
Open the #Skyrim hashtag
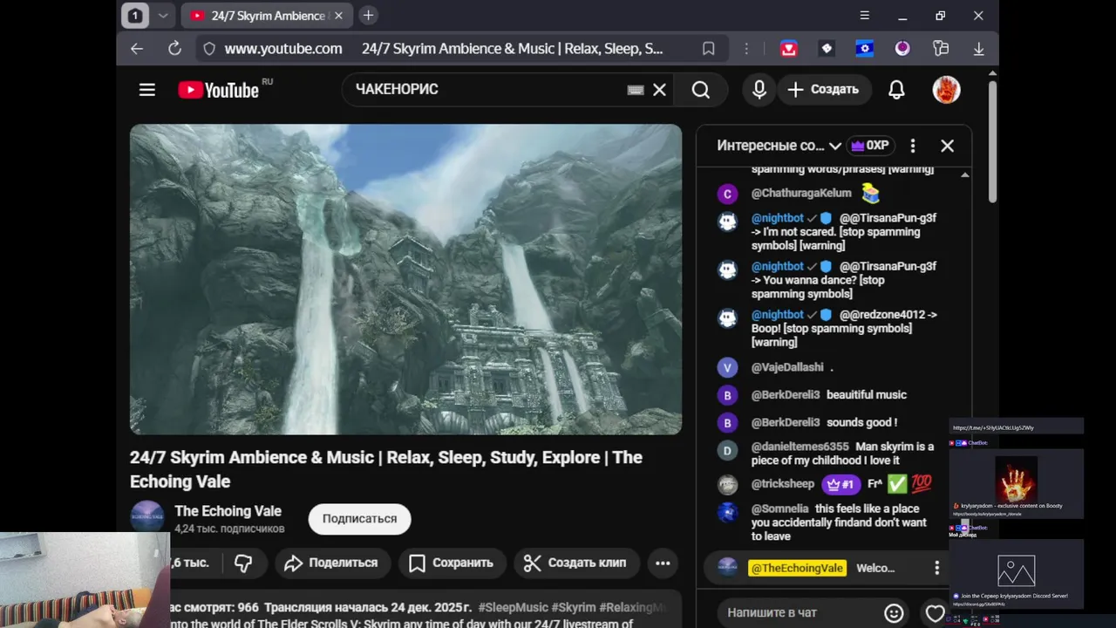[575, 607]
